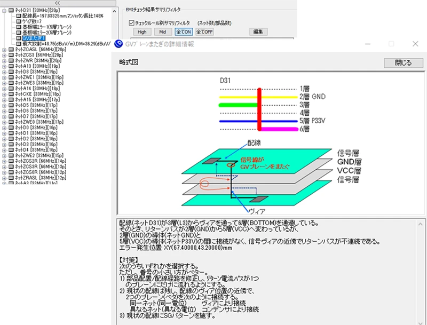Enable all filters with 全てON
The image size is (427, 325).
184,32
